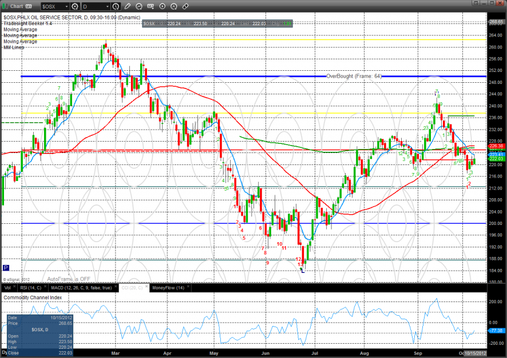Click the Close value in data window

(x=65, y=353)
